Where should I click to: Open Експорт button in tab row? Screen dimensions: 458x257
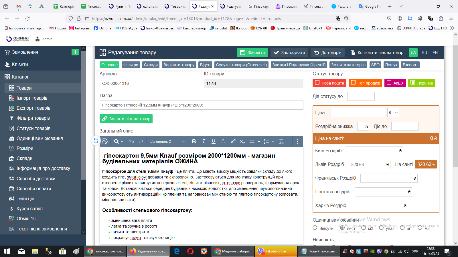[410, 65]
